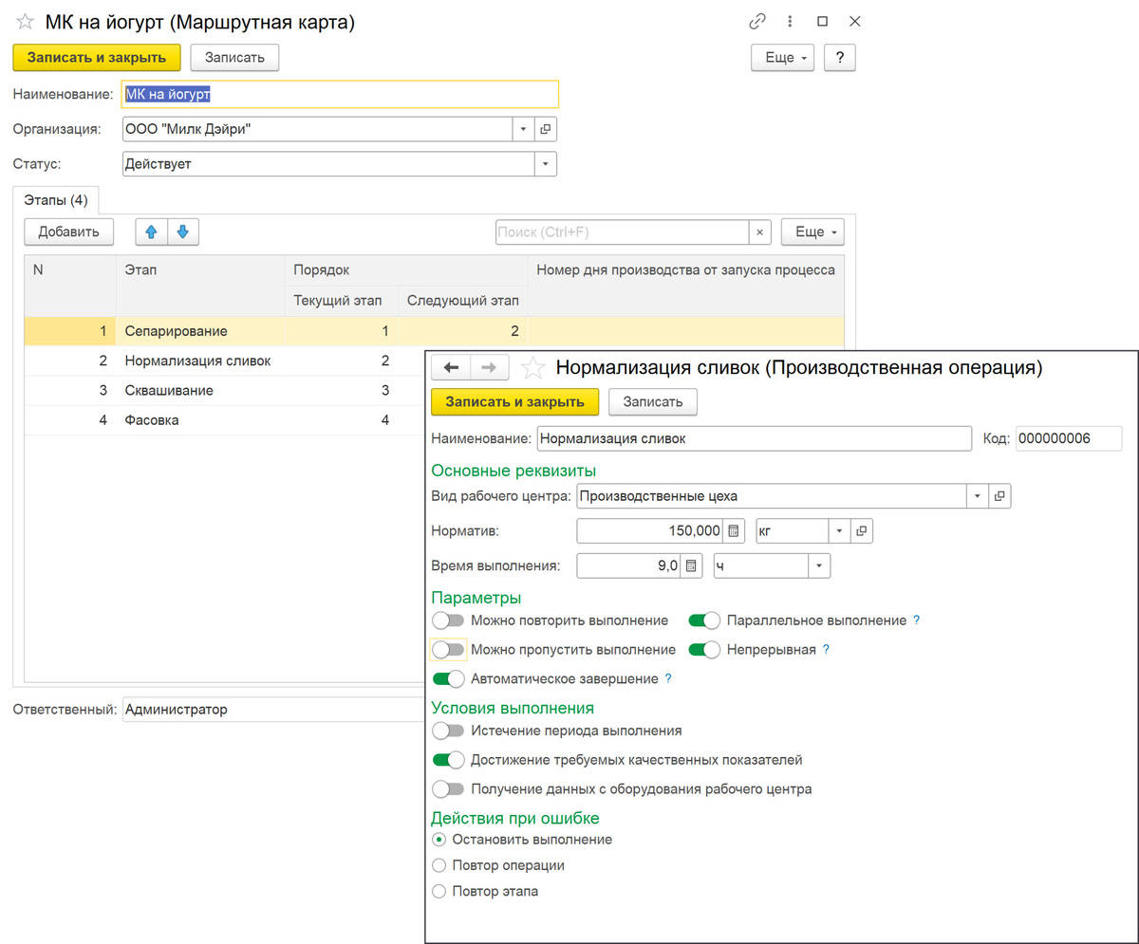Move stage up with blue arrow

[151, 231]
